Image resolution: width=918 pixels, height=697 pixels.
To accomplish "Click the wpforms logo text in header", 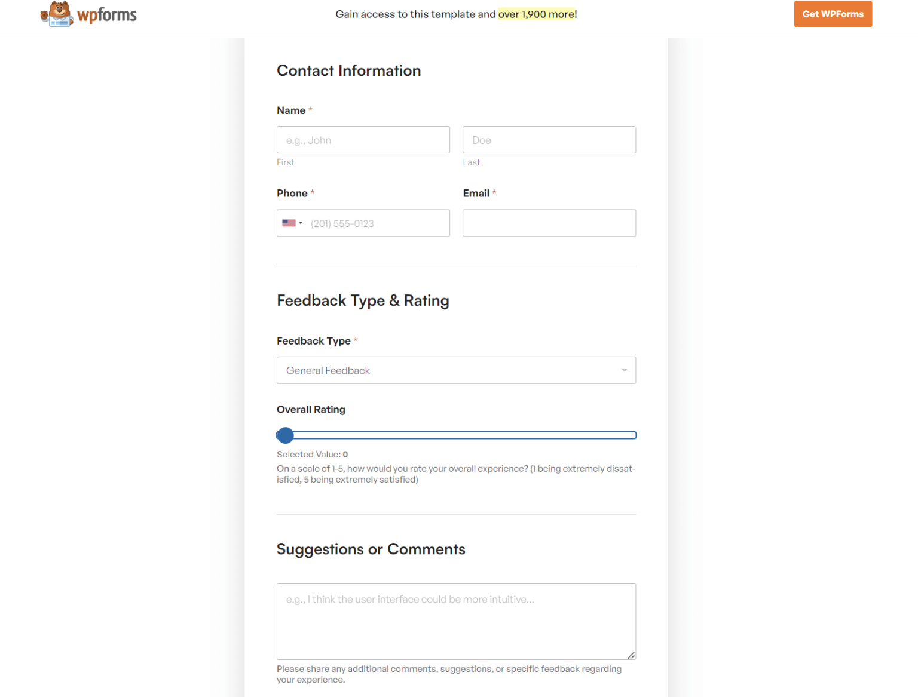I will click(106, 14).
